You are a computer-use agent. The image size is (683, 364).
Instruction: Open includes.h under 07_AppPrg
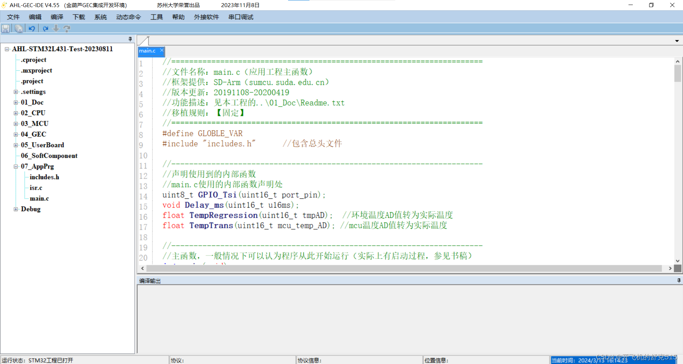pyautogui.click(x=44, y=177)
